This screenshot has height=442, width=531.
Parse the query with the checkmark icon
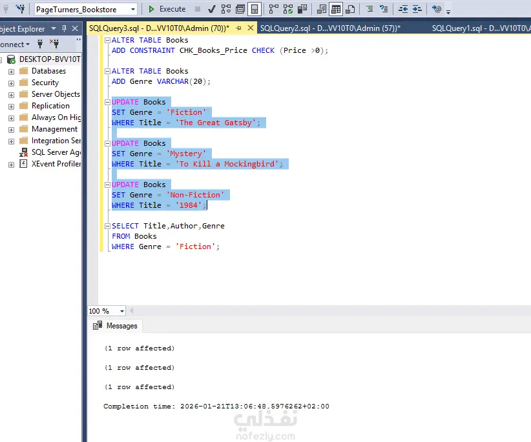coord(212,9)
